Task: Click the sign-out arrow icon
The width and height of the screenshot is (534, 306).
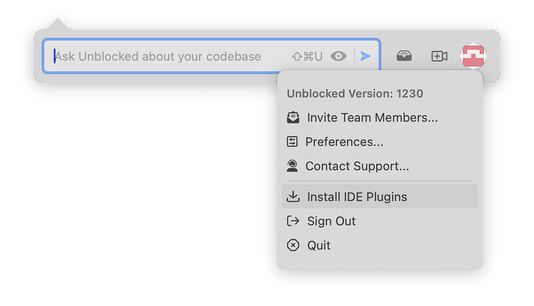Action: 293,221
